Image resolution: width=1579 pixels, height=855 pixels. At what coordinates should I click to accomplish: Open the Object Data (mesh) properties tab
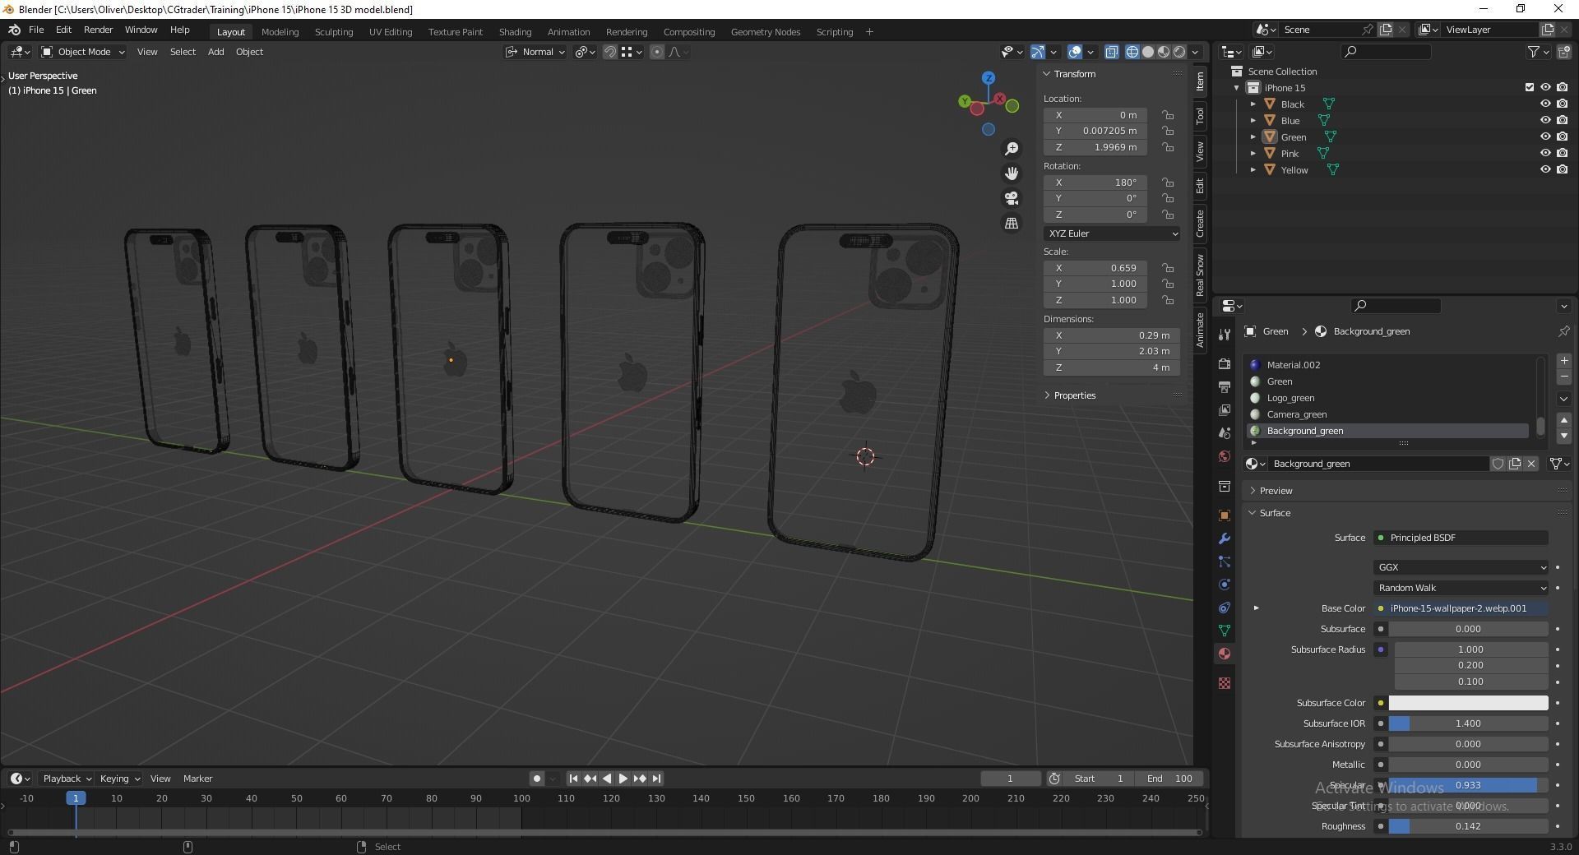[1225, 631]
